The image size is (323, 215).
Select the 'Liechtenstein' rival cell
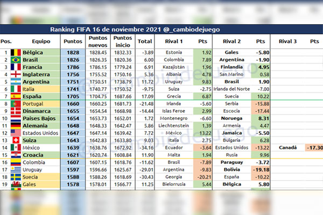pos(174,126)
